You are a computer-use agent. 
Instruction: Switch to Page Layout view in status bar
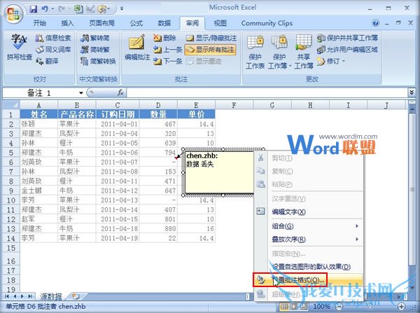click(294, 306)
